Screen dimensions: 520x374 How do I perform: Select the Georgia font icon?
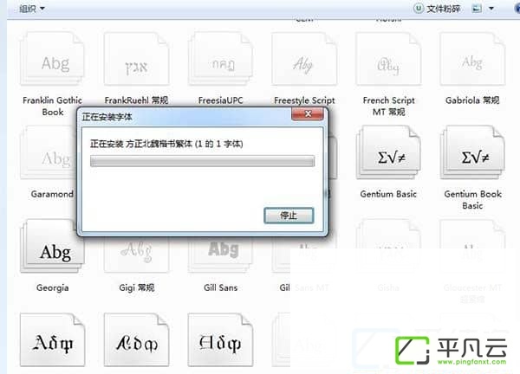52,246
